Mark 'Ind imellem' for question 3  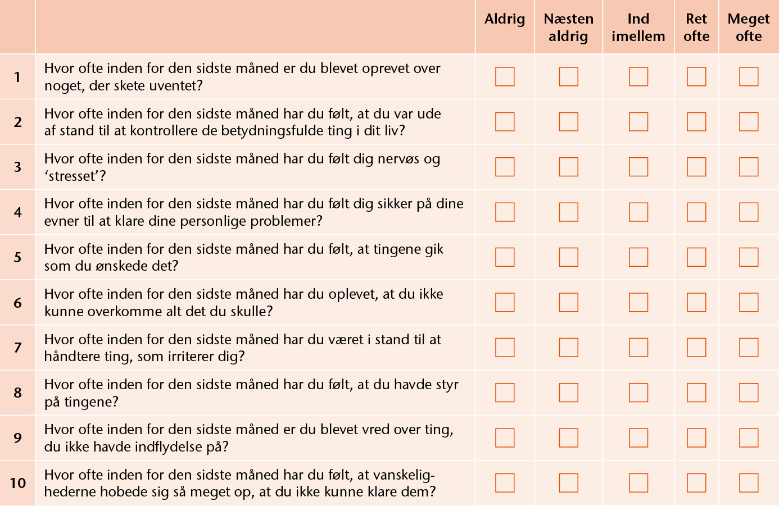tap(638, 167)
